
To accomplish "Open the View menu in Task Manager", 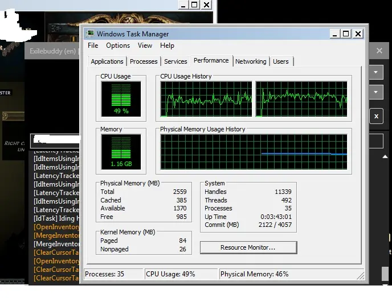I will point(145,45).
